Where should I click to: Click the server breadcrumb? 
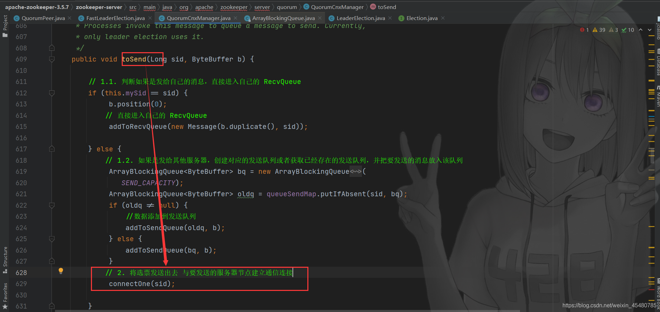262,7
